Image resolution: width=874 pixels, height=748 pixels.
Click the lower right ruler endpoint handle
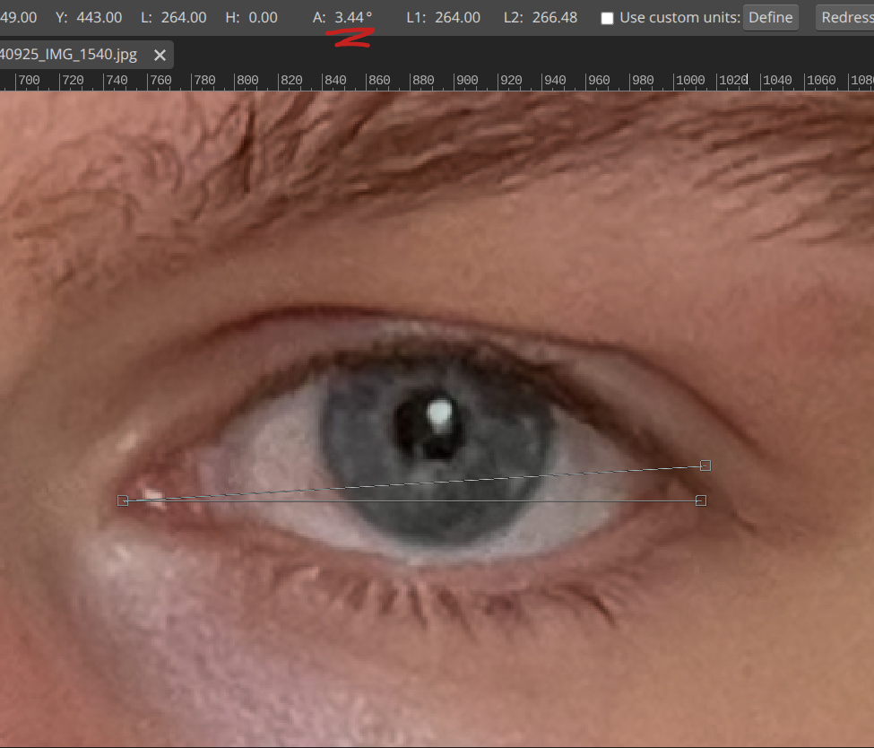click(x=701, y=500)
